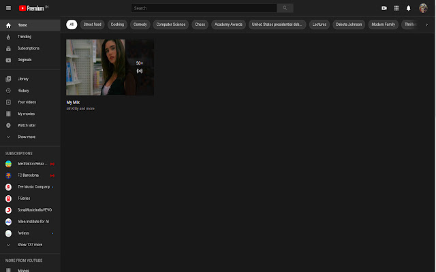The image size is (436, 272).
Task: Show more topic chips with right arrow
Action: [427, 24]
